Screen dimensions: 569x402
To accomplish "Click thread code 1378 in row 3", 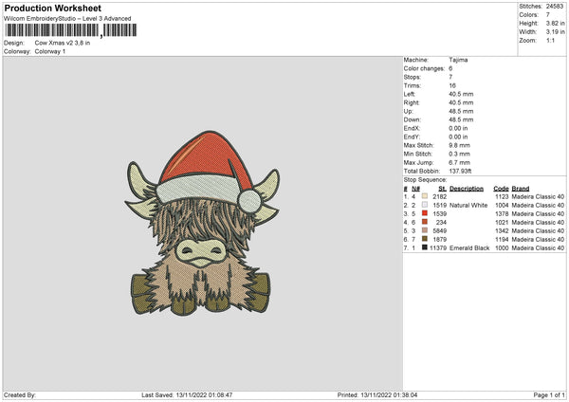I will 502,213.
